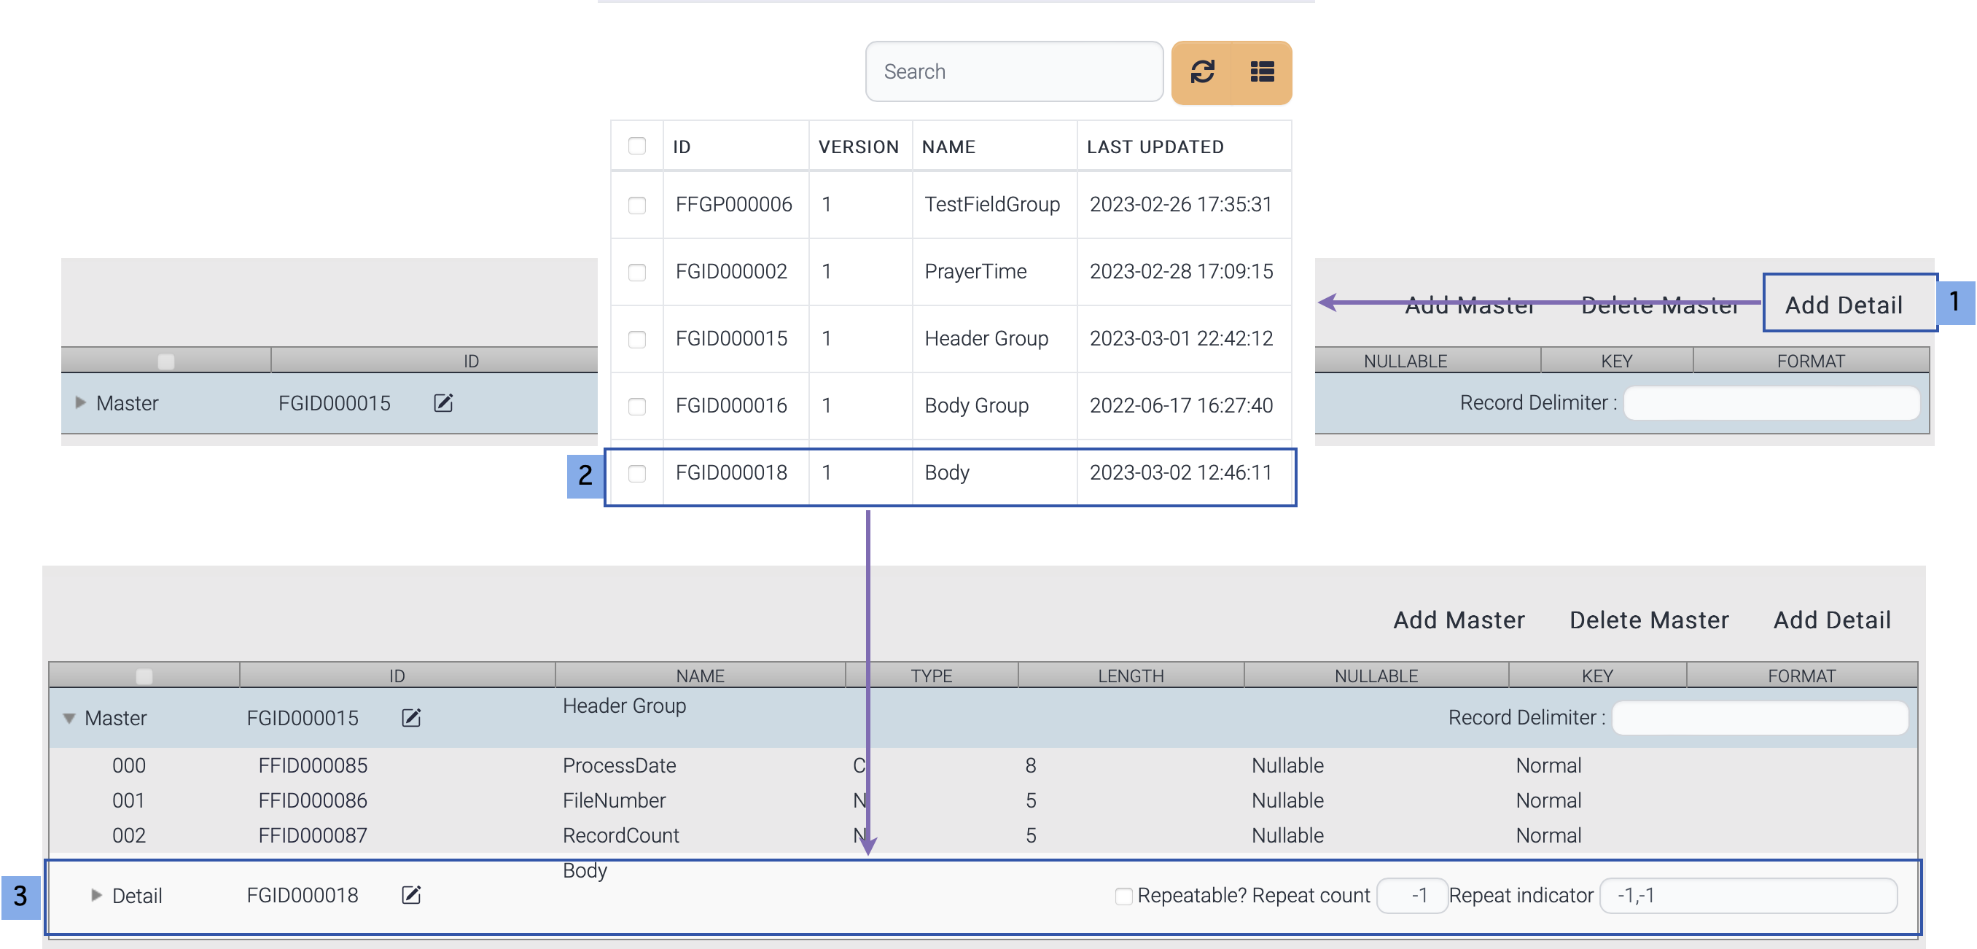The image size is (1977, 949).
Task: Click the list view icon button
Action: click(x=1262, y=72)
